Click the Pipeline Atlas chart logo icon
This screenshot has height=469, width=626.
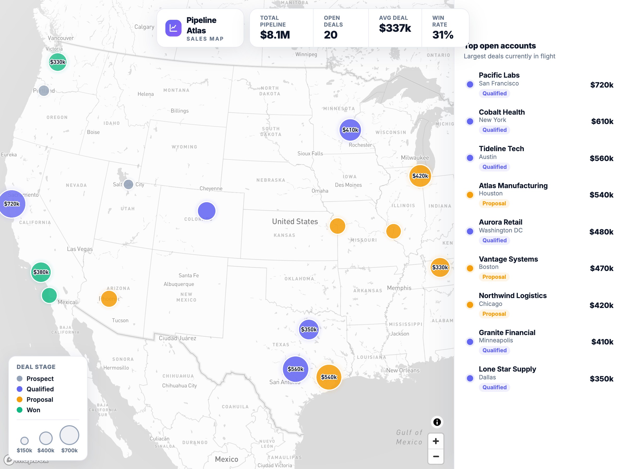click(x=173, y=28)
